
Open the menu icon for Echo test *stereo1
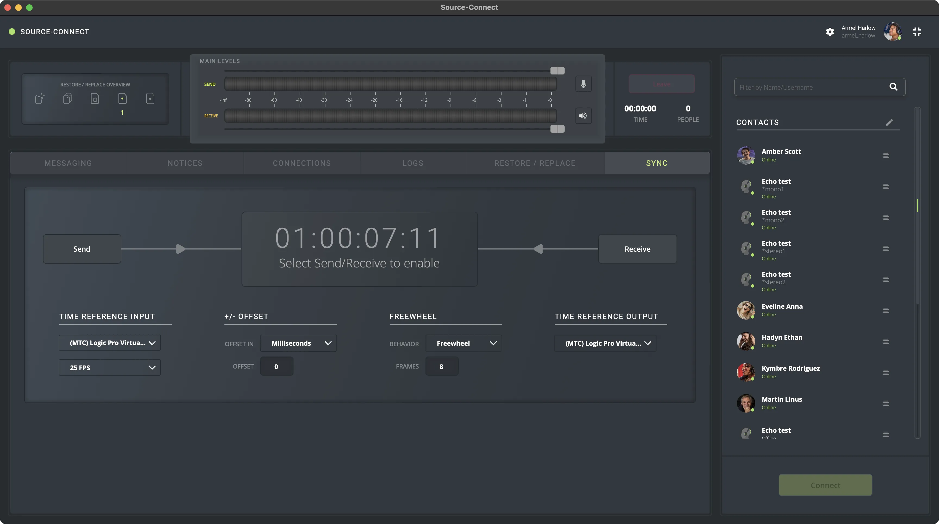[886, 249]
